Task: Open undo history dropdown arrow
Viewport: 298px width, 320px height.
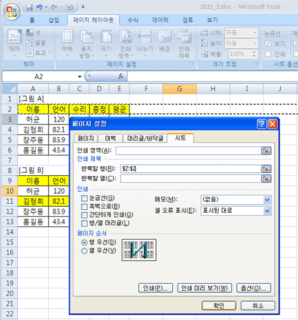Action: (46, 7)
